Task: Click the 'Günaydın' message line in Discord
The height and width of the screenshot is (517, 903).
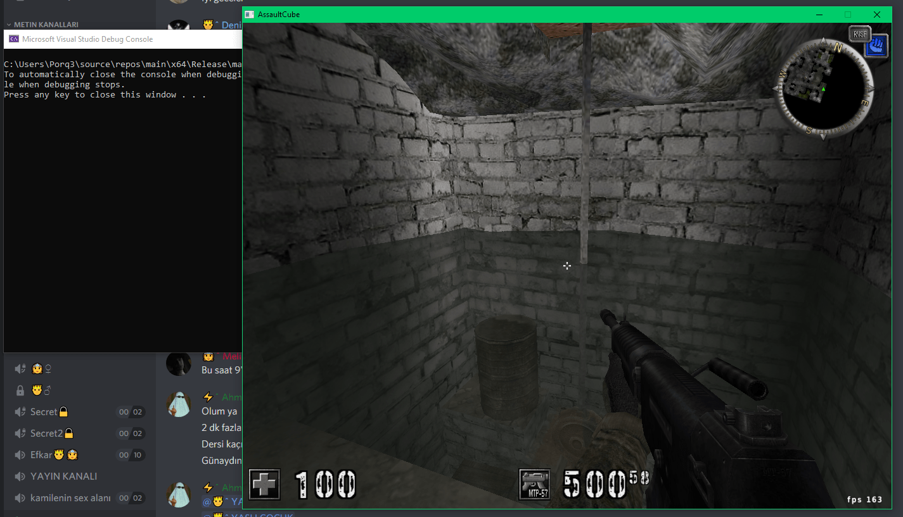Action: 222,461
